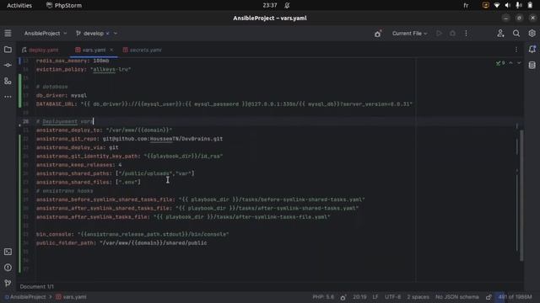Open the 23:37 clock calendar
Screen dimensions: 540x303
click(x=270, y=6)
